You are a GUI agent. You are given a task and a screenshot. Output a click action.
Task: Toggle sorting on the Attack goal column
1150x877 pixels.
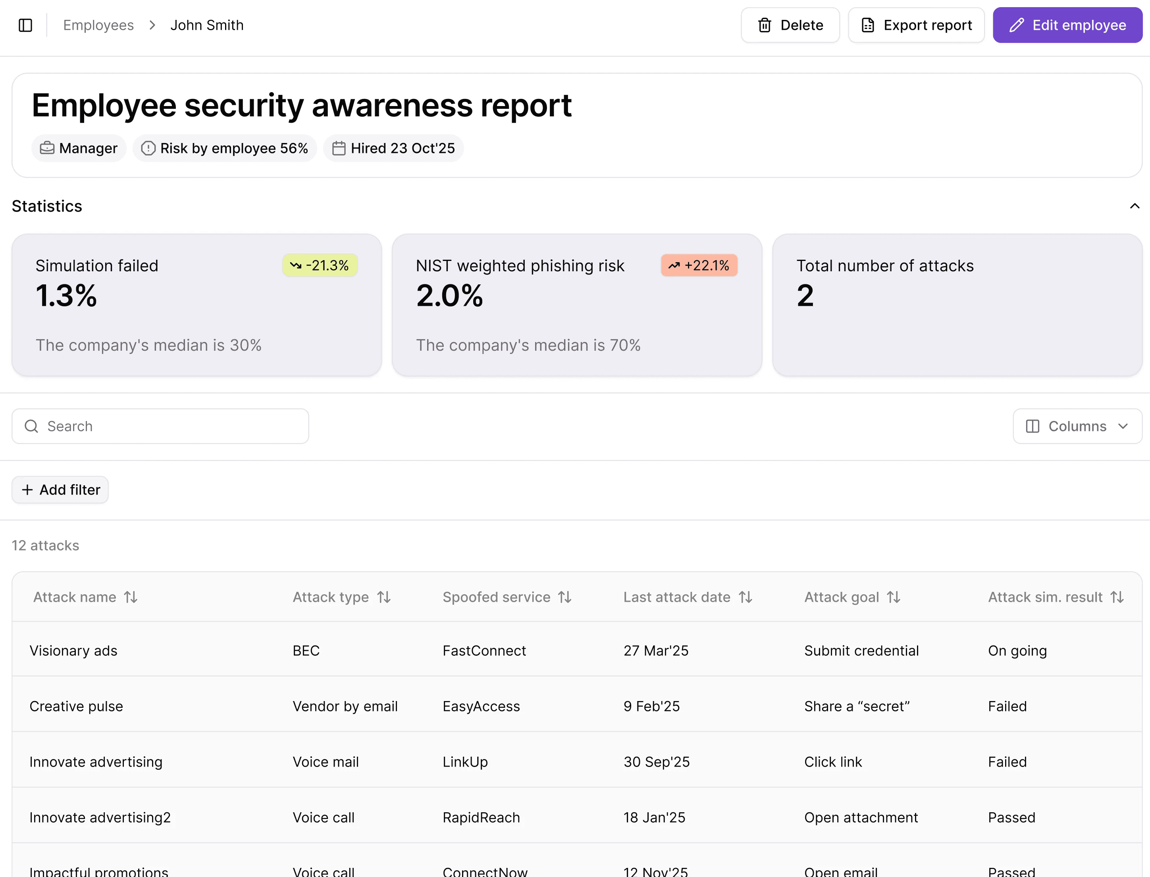click(893, 597)
